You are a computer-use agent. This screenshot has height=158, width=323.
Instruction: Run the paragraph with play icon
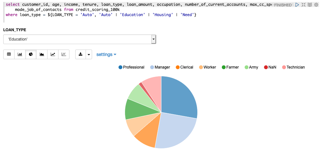pos(297,5)
